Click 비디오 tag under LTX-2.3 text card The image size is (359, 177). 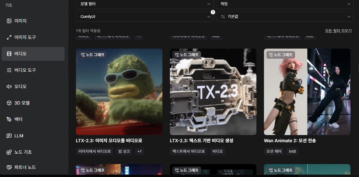pyautogui.click(x=218, y=151)
